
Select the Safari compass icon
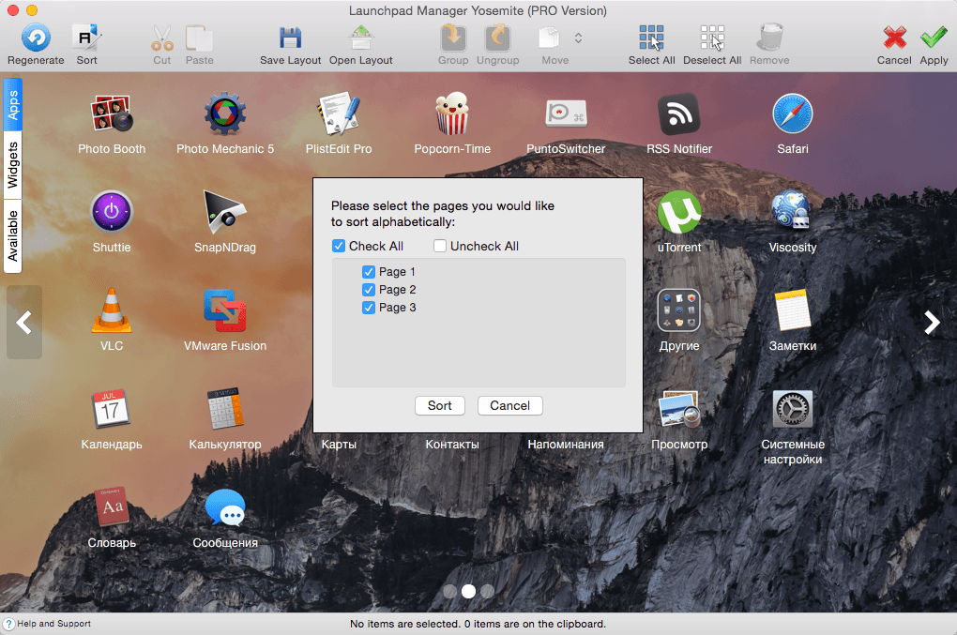tap(793, 114)
